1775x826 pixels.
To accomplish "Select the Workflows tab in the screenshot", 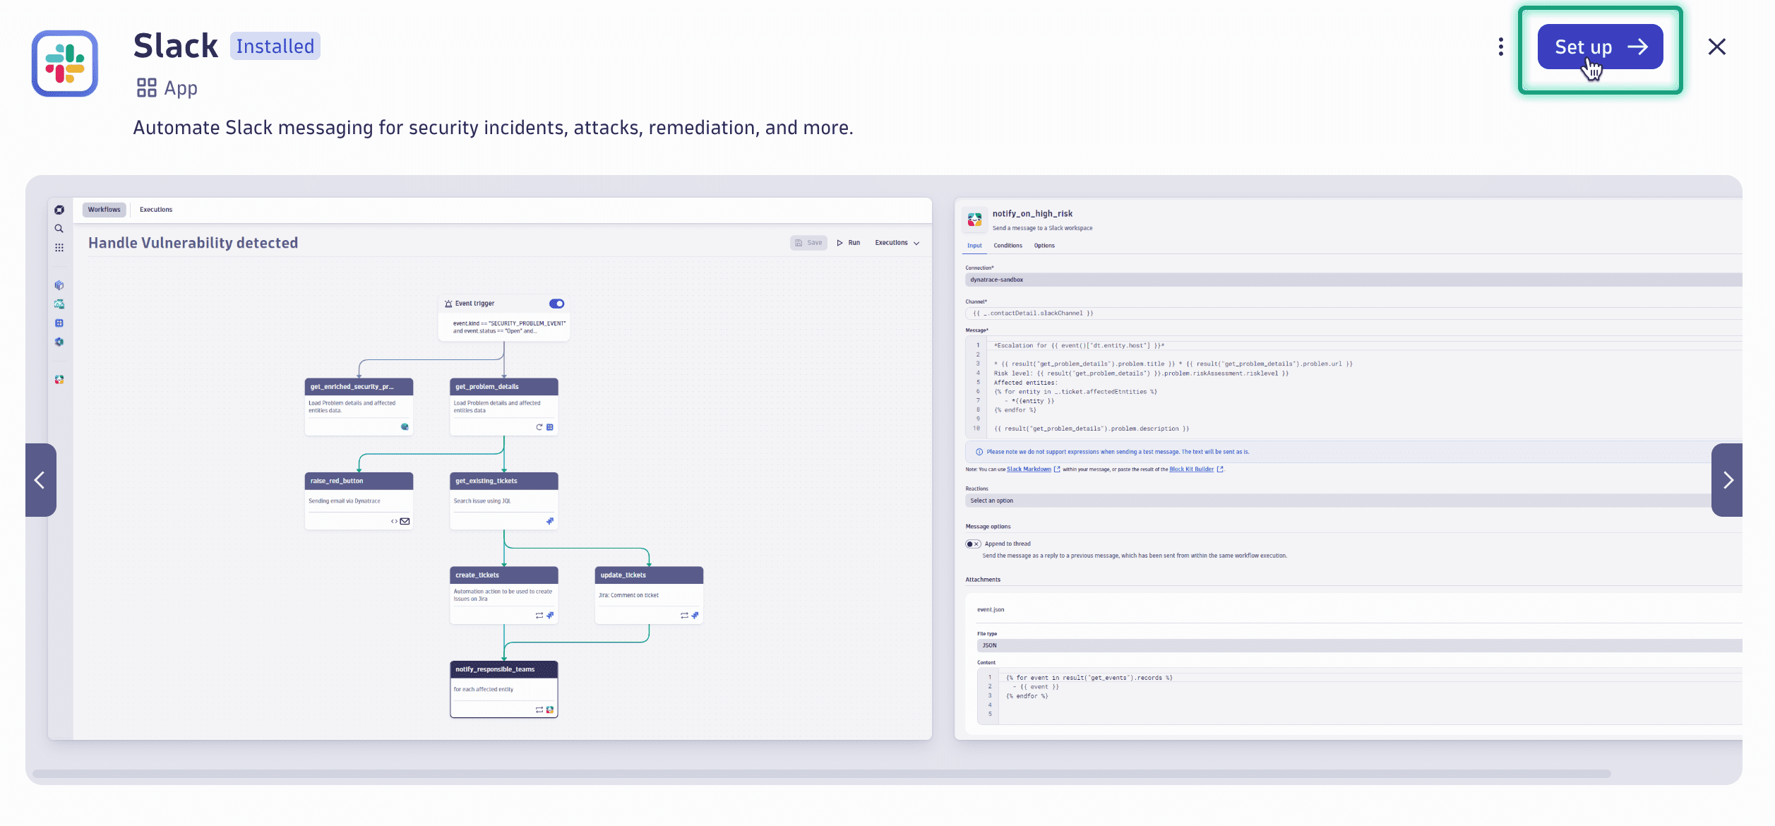I will pyautogui.click(x=104, y=210).
